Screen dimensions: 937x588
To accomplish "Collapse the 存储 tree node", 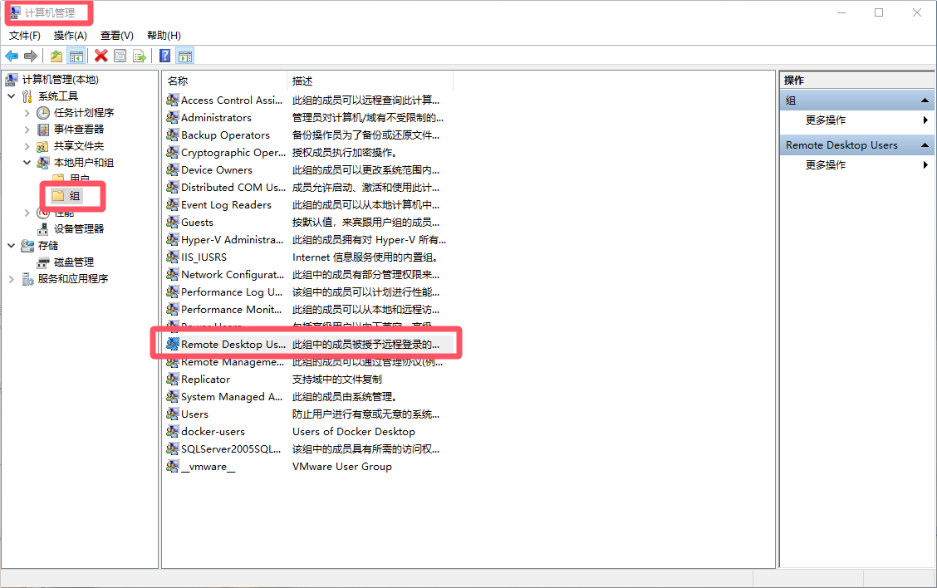I will [12, 246].
